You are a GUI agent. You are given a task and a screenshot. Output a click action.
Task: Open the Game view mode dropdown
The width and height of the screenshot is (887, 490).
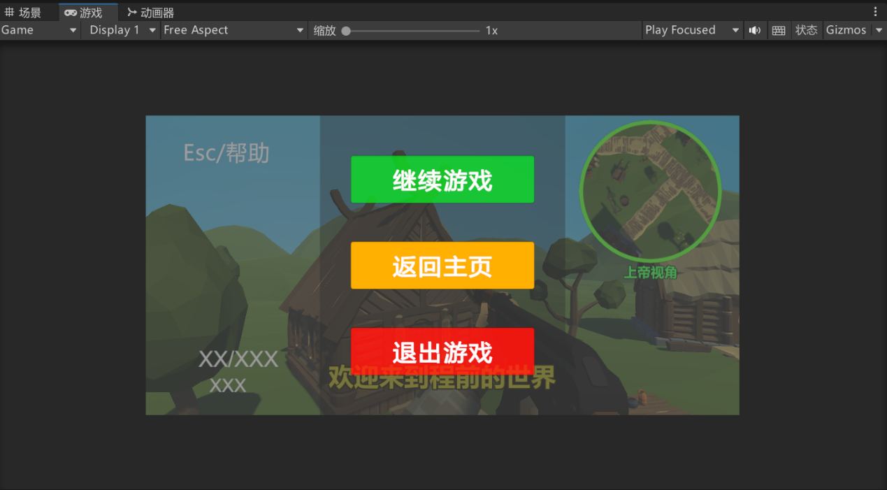[39, 30]
